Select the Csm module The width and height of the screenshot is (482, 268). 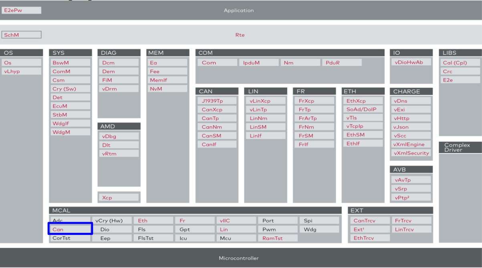pyautogui.click(x=71, y=80)
